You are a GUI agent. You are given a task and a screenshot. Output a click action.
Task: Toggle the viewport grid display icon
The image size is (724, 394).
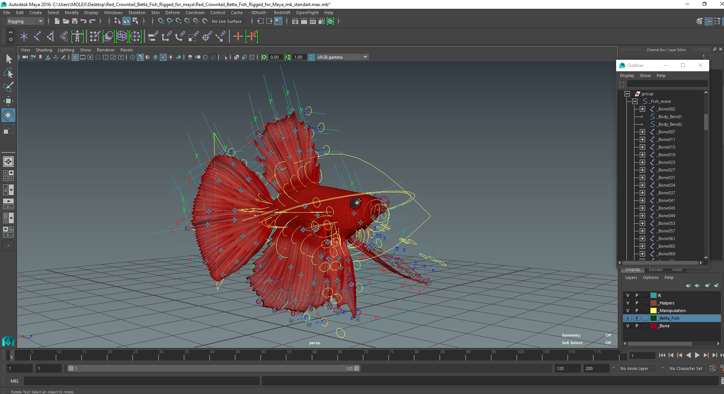tap(75, 57)
